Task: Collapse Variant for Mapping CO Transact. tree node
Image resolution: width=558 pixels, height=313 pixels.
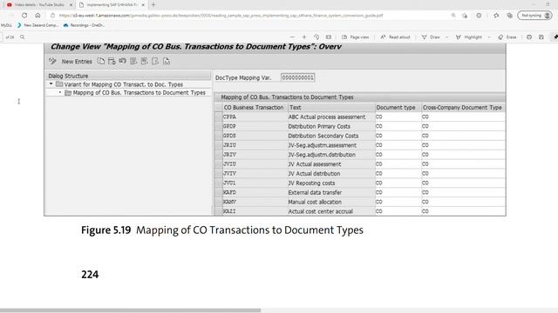Action: pyautogui.click(x=51, y=84)
